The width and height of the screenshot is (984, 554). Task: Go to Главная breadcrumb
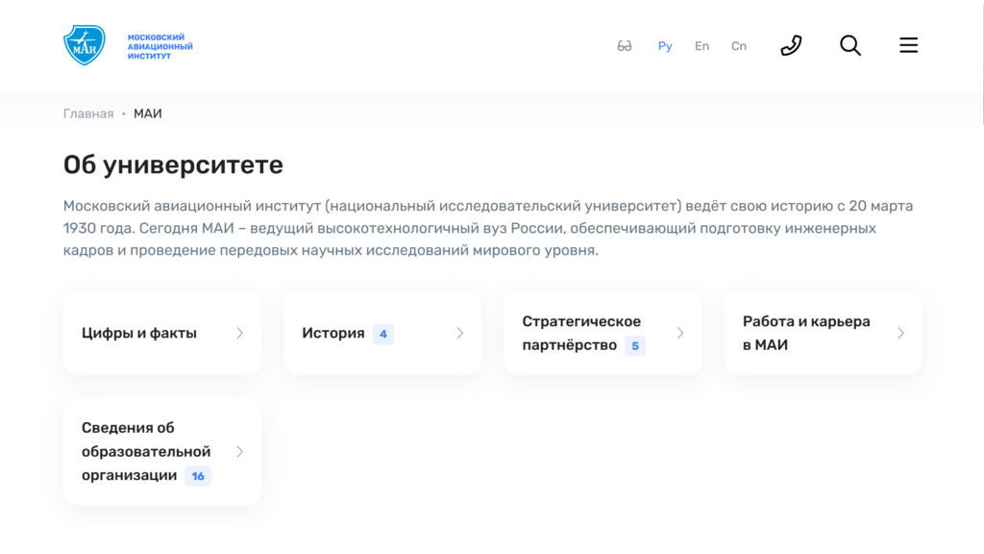(x=88, y=113)
